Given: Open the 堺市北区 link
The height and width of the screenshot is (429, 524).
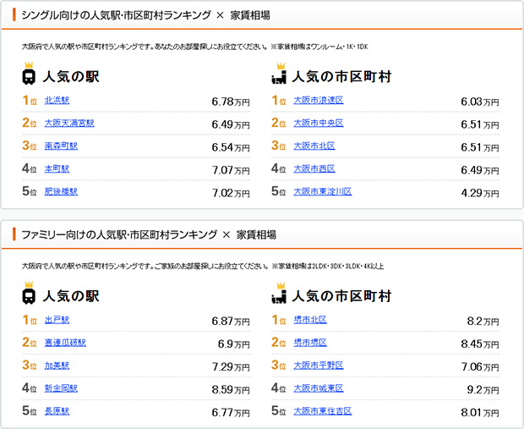Looking at the screenshot, I should [310, 320].
